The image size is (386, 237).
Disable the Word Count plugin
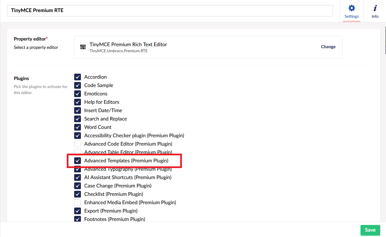coord(78,127)
